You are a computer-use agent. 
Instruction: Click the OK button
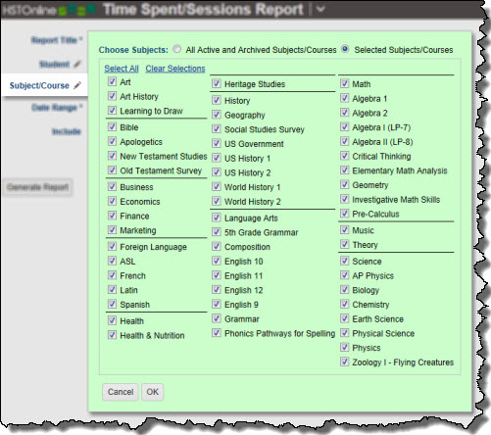[x=152, y=392]
